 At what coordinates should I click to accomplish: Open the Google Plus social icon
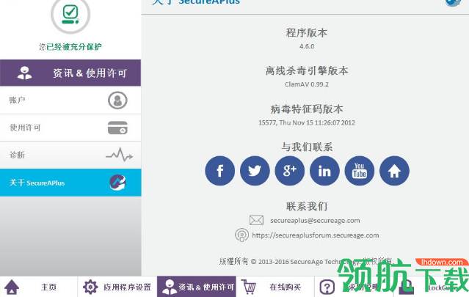289,171
